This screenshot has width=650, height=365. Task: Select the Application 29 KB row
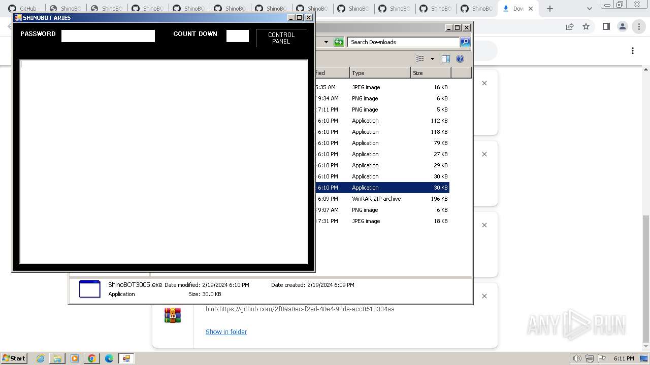tap(382, 165)
